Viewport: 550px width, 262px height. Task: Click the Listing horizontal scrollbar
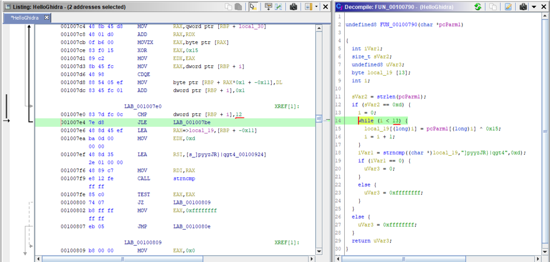[176, 259]
